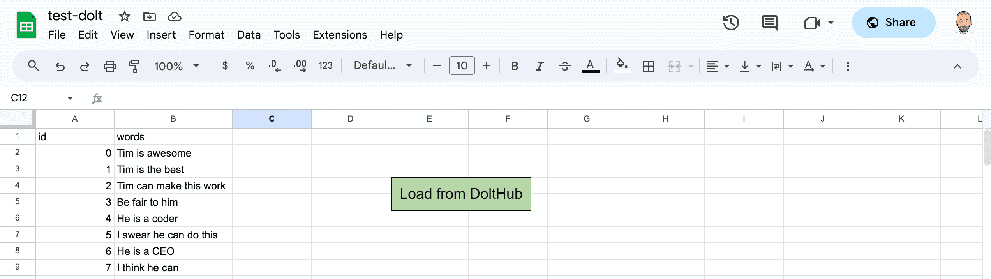Image resolution: width=991 pixels, height=279 pixels.
Task: Open the name box dropdown arrow
Action: [x=70, y=98]
